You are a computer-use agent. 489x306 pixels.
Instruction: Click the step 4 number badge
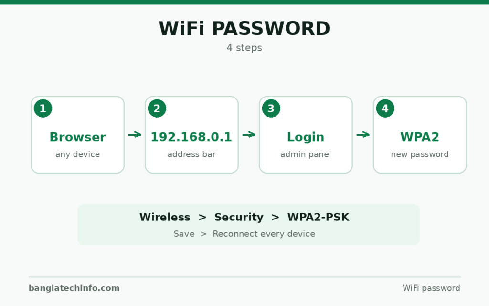(x=385, y=109)
